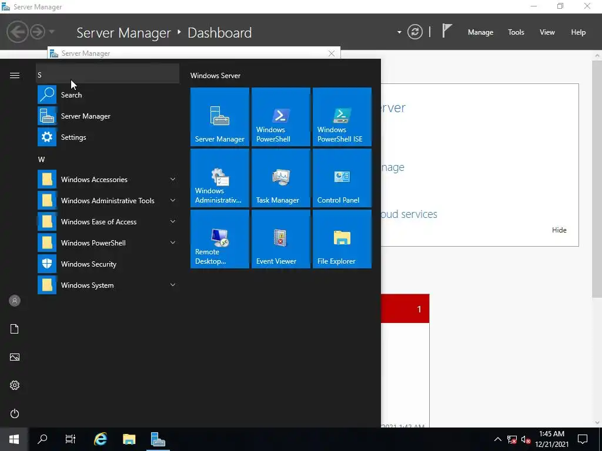Click the Windows Server group title
This screenshot has width=602, height=451.
tap(215, 76)
